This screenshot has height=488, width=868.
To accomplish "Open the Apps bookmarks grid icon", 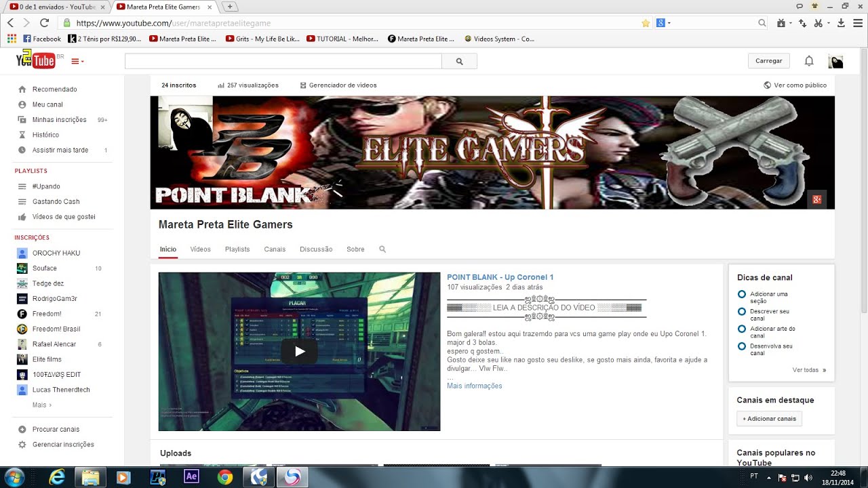I will (x=12, y=39).
